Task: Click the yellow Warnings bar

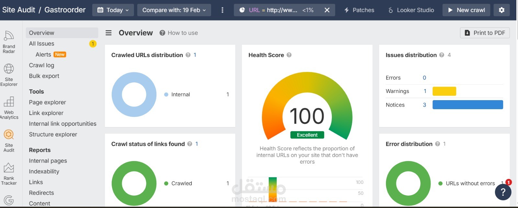Action: coord(444,91)
